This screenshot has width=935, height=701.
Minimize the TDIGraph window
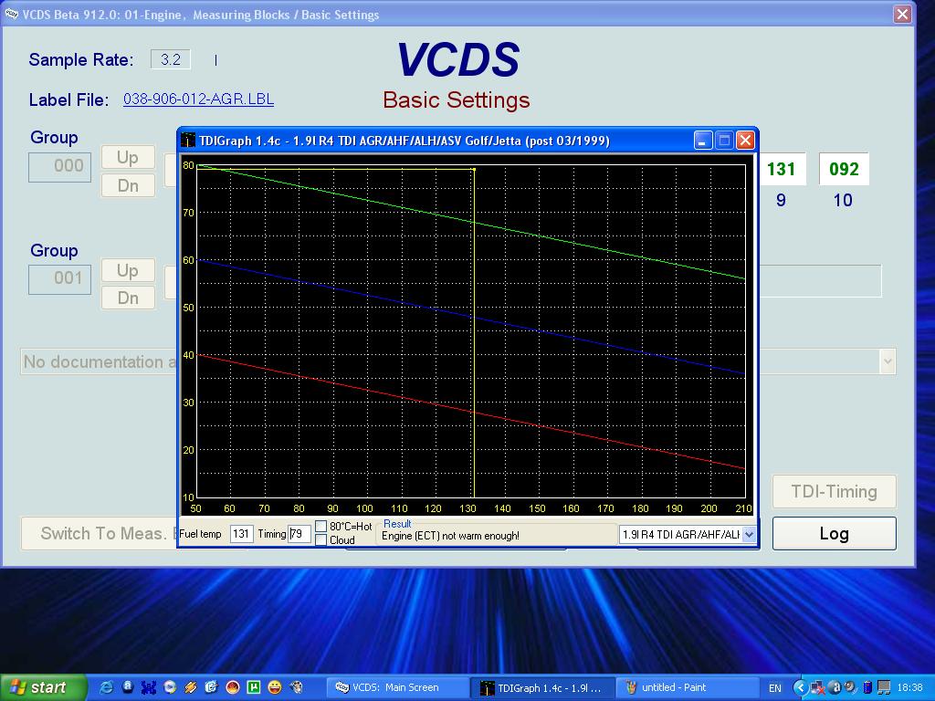tap(703, 141)
